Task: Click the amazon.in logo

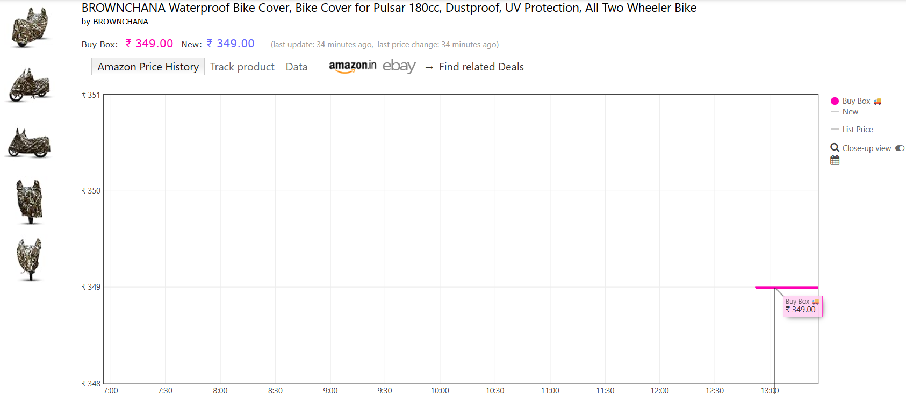Action: [x=353, y=66]
